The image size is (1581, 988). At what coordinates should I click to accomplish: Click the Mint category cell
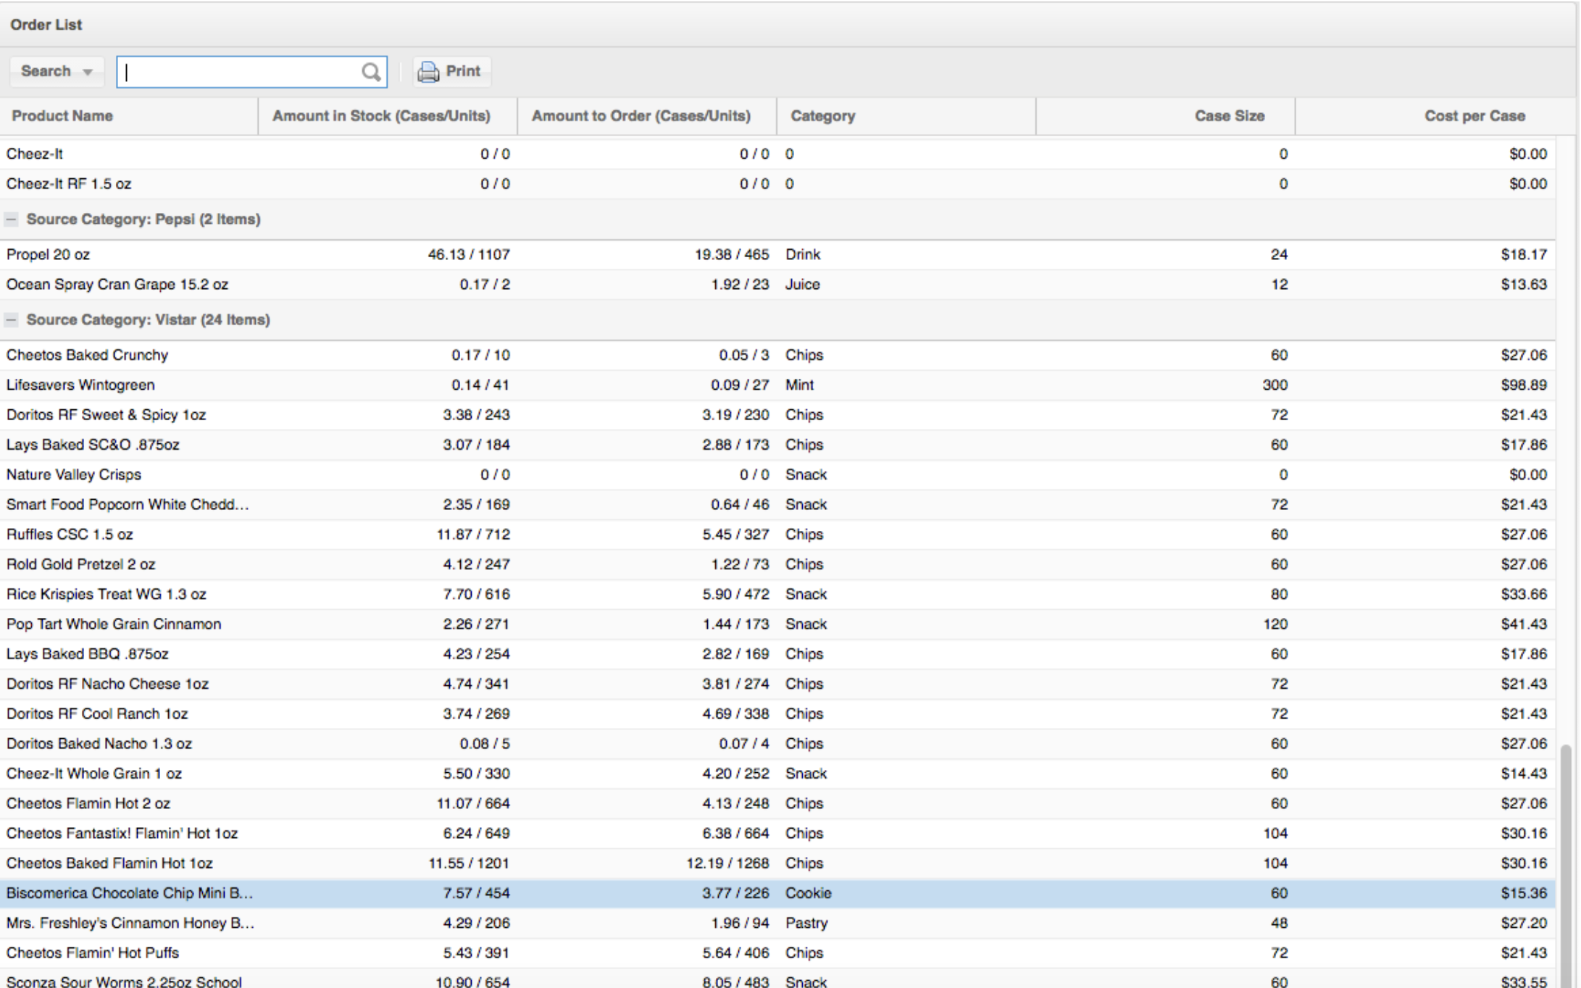[799, 385]
